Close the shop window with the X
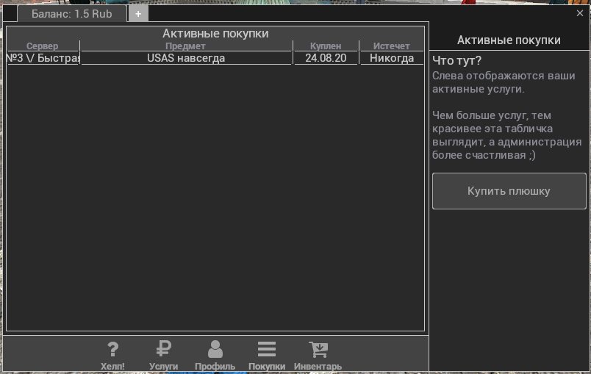Image resolution: width=591 pixels, height=374 pixels. coord(580,12)
